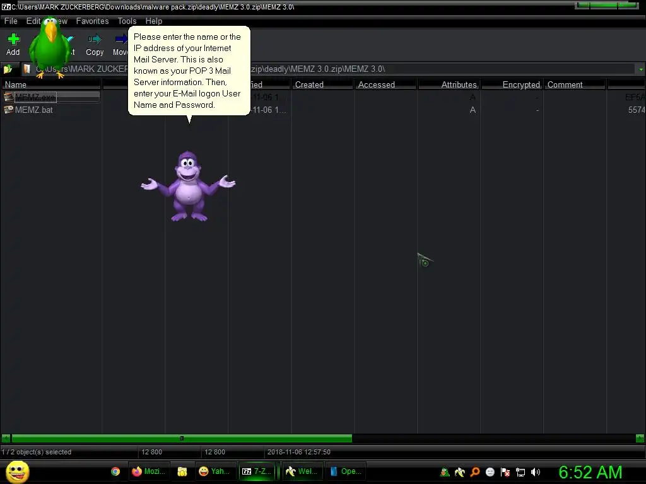Open the Help menu
The image size is (646, 484).
pos(154,21)
